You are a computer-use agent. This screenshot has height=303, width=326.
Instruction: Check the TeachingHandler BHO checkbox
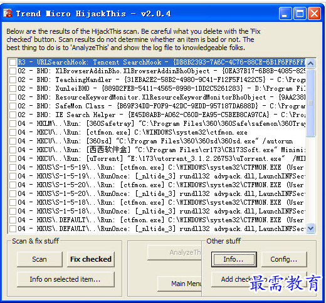(13, 80)
